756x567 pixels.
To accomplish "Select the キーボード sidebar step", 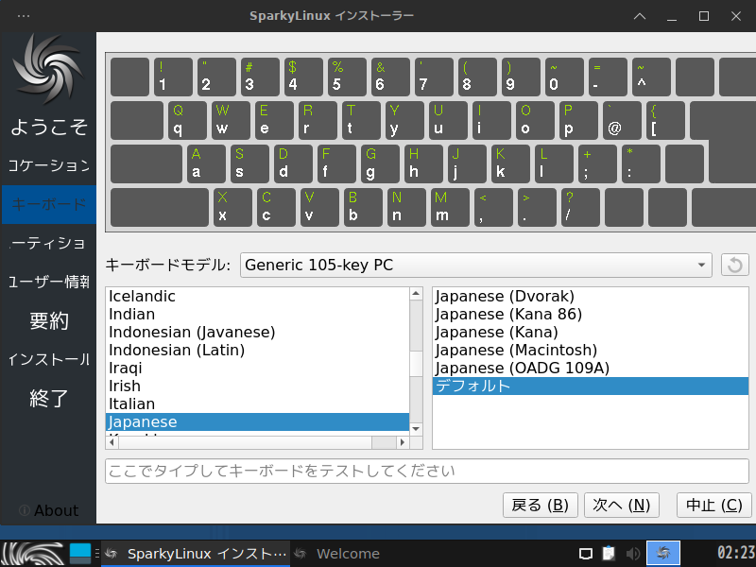I will click(49, 204).
